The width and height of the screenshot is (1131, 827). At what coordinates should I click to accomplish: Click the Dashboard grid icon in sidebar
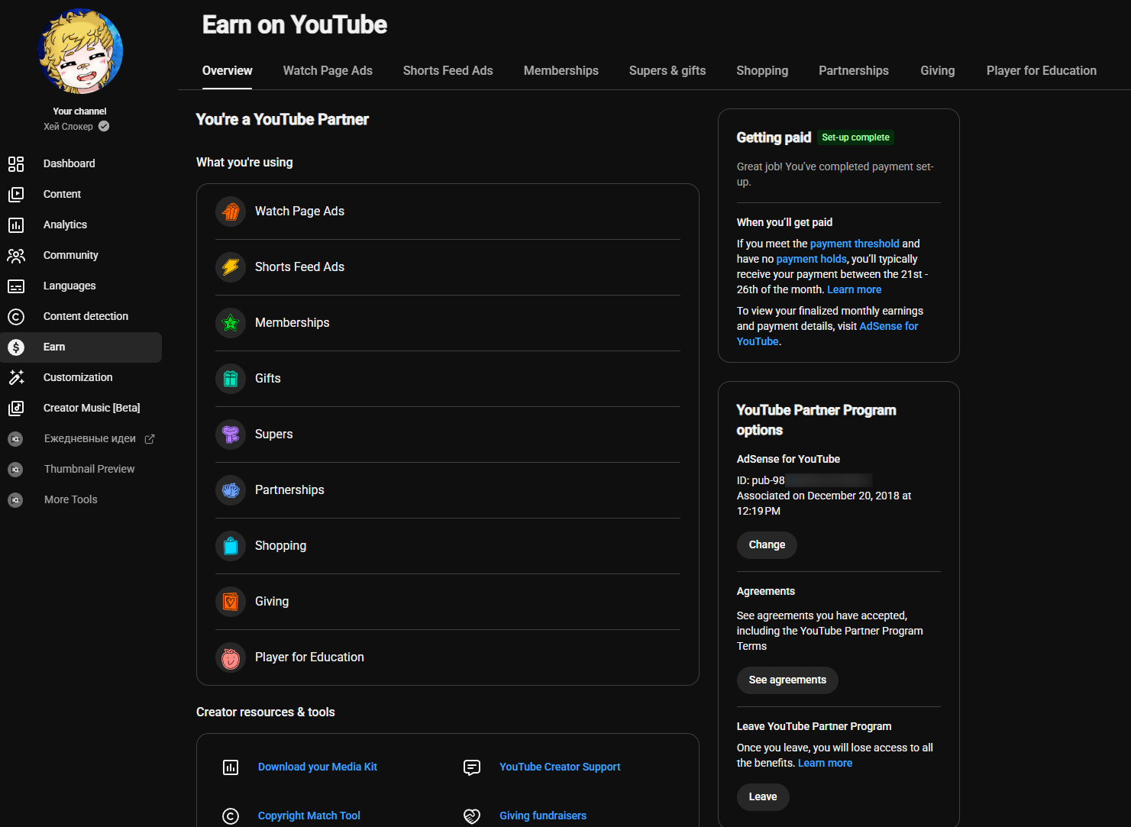tap(16, 164)
